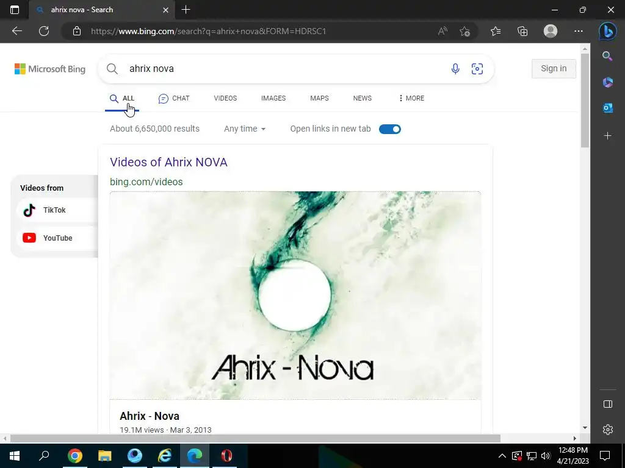Switch to the NEWS tab
Screen dimensions: 625x468
click(x=362, y=98)
